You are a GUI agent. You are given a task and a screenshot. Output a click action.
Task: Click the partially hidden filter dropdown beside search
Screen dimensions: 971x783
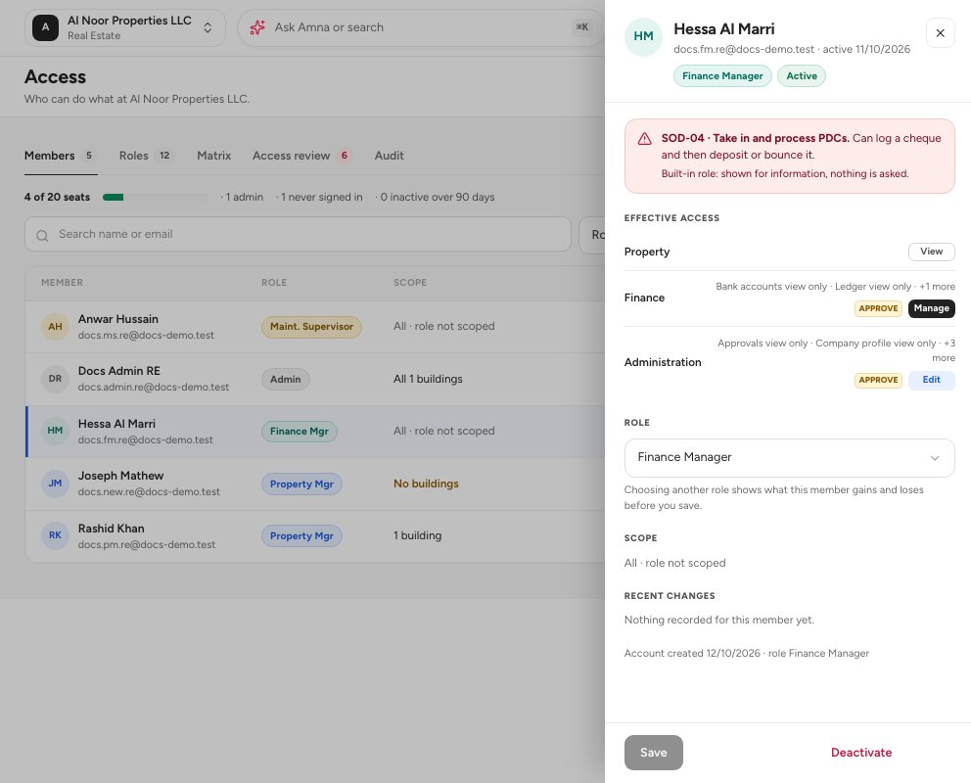tap(592, 235)
